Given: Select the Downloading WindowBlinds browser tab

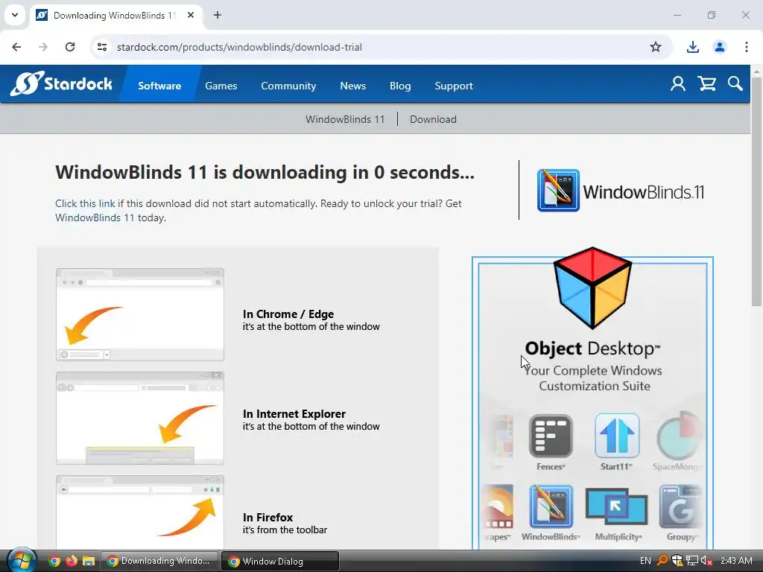Looking at the screenshot, I should pyautogui.click(x=114, y=16).
